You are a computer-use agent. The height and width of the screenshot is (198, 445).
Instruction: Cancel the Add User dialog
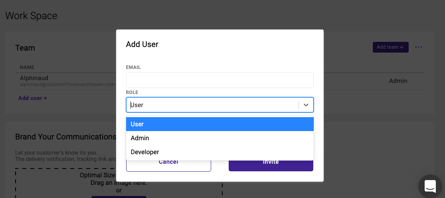coord(168,165)
